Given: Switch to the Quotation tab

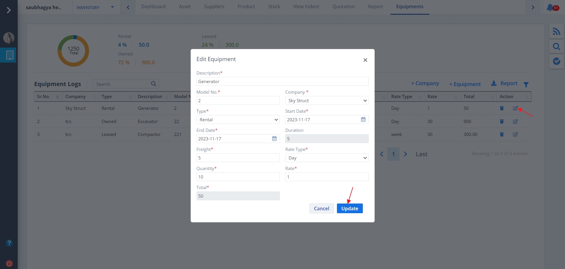Looking at the screenshot, I should [343, 7].
